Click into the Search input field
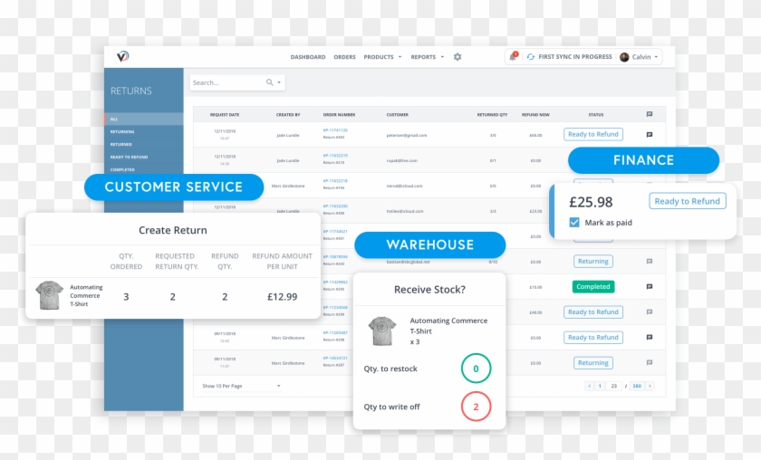The height and width of the screenshot is (460, 761). (x=226, y=82)
